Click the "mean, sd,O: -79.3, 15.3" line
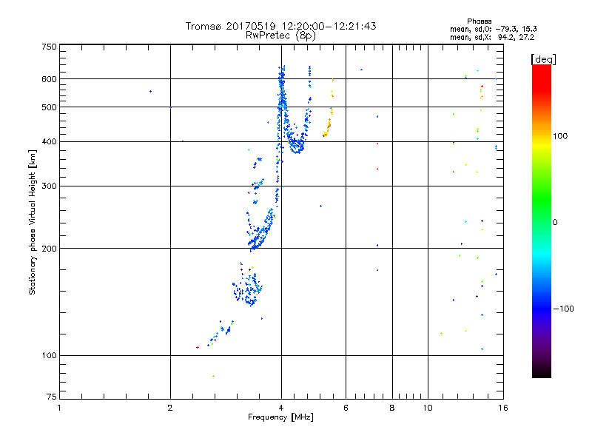The width and height of the screenshot is (592, 444). (493, 29)
